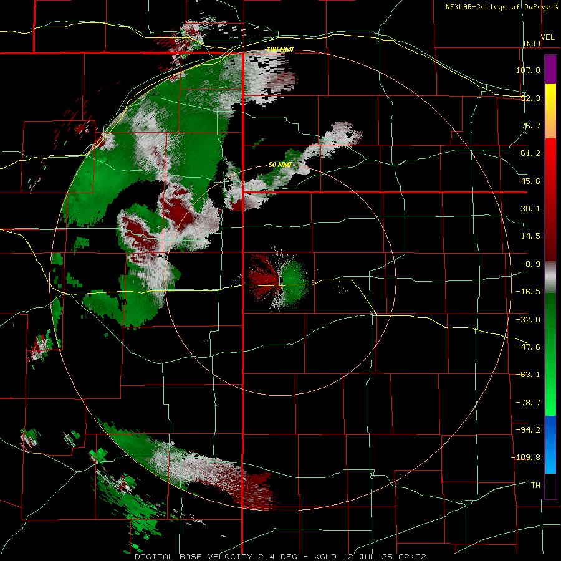Viewport: 561px width, 561px height.
Task: Click the TH label on the legend
Action: tap(535, 486)
